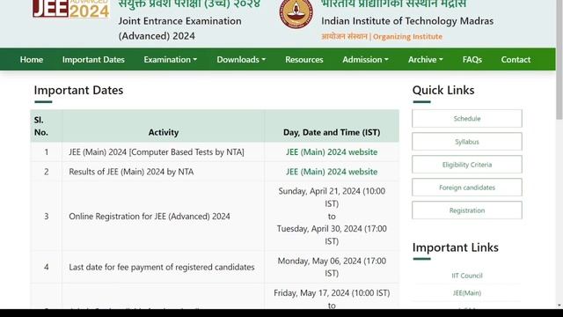The width and height of the screenshot is (563, 317).
Task: Click the 'Important Dates' page heading
Action: coord(78,90)
